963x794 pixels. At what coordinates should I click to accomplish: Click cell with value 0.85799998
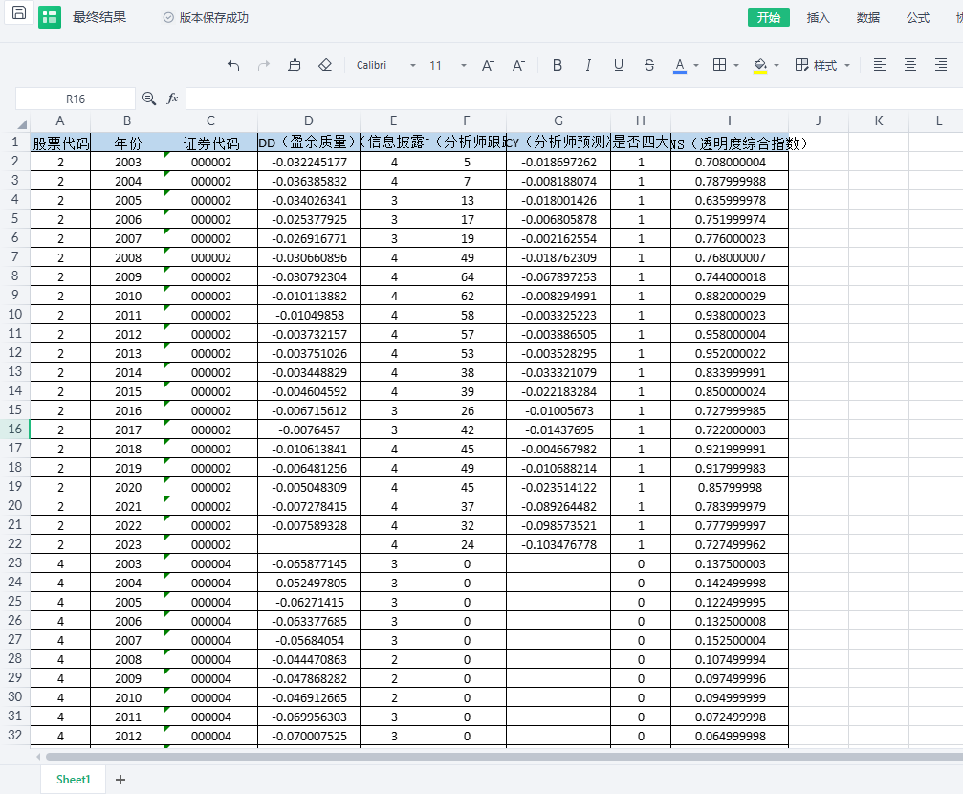tap(730, 487)
